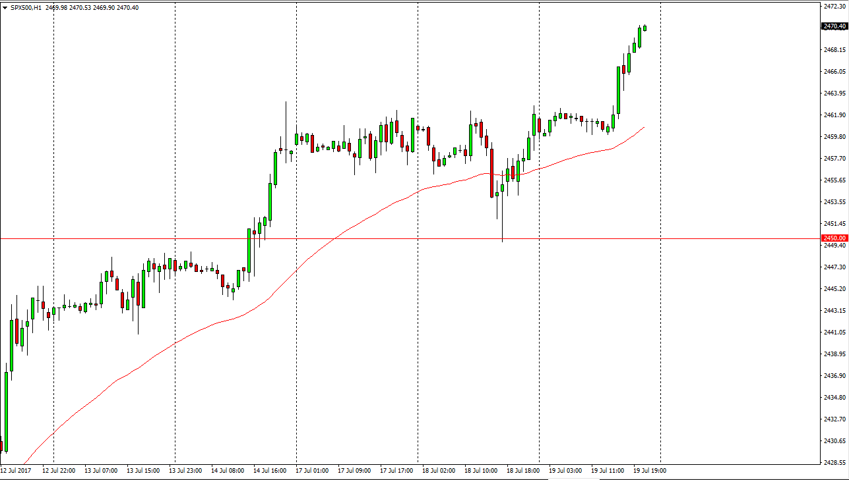Click the 2461.90 price scale label
The image size is (849, 480).
point(834,115)
